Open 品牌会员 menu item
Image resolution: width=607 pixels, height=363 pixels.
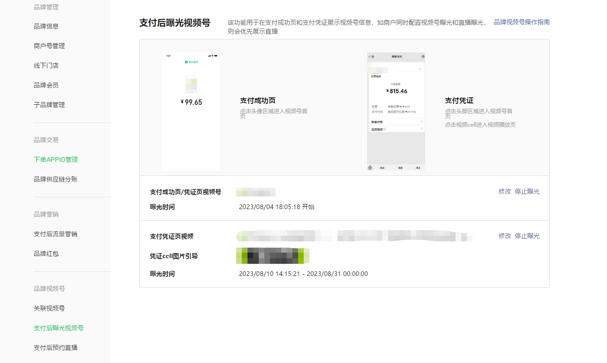pyautogui.click(x=46, y=85)
